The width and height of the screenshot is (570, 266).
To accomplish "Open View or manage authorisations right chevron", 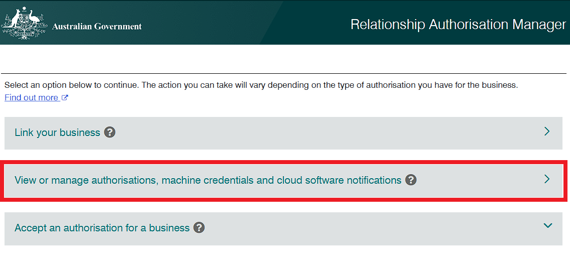I will coord(547,179).
